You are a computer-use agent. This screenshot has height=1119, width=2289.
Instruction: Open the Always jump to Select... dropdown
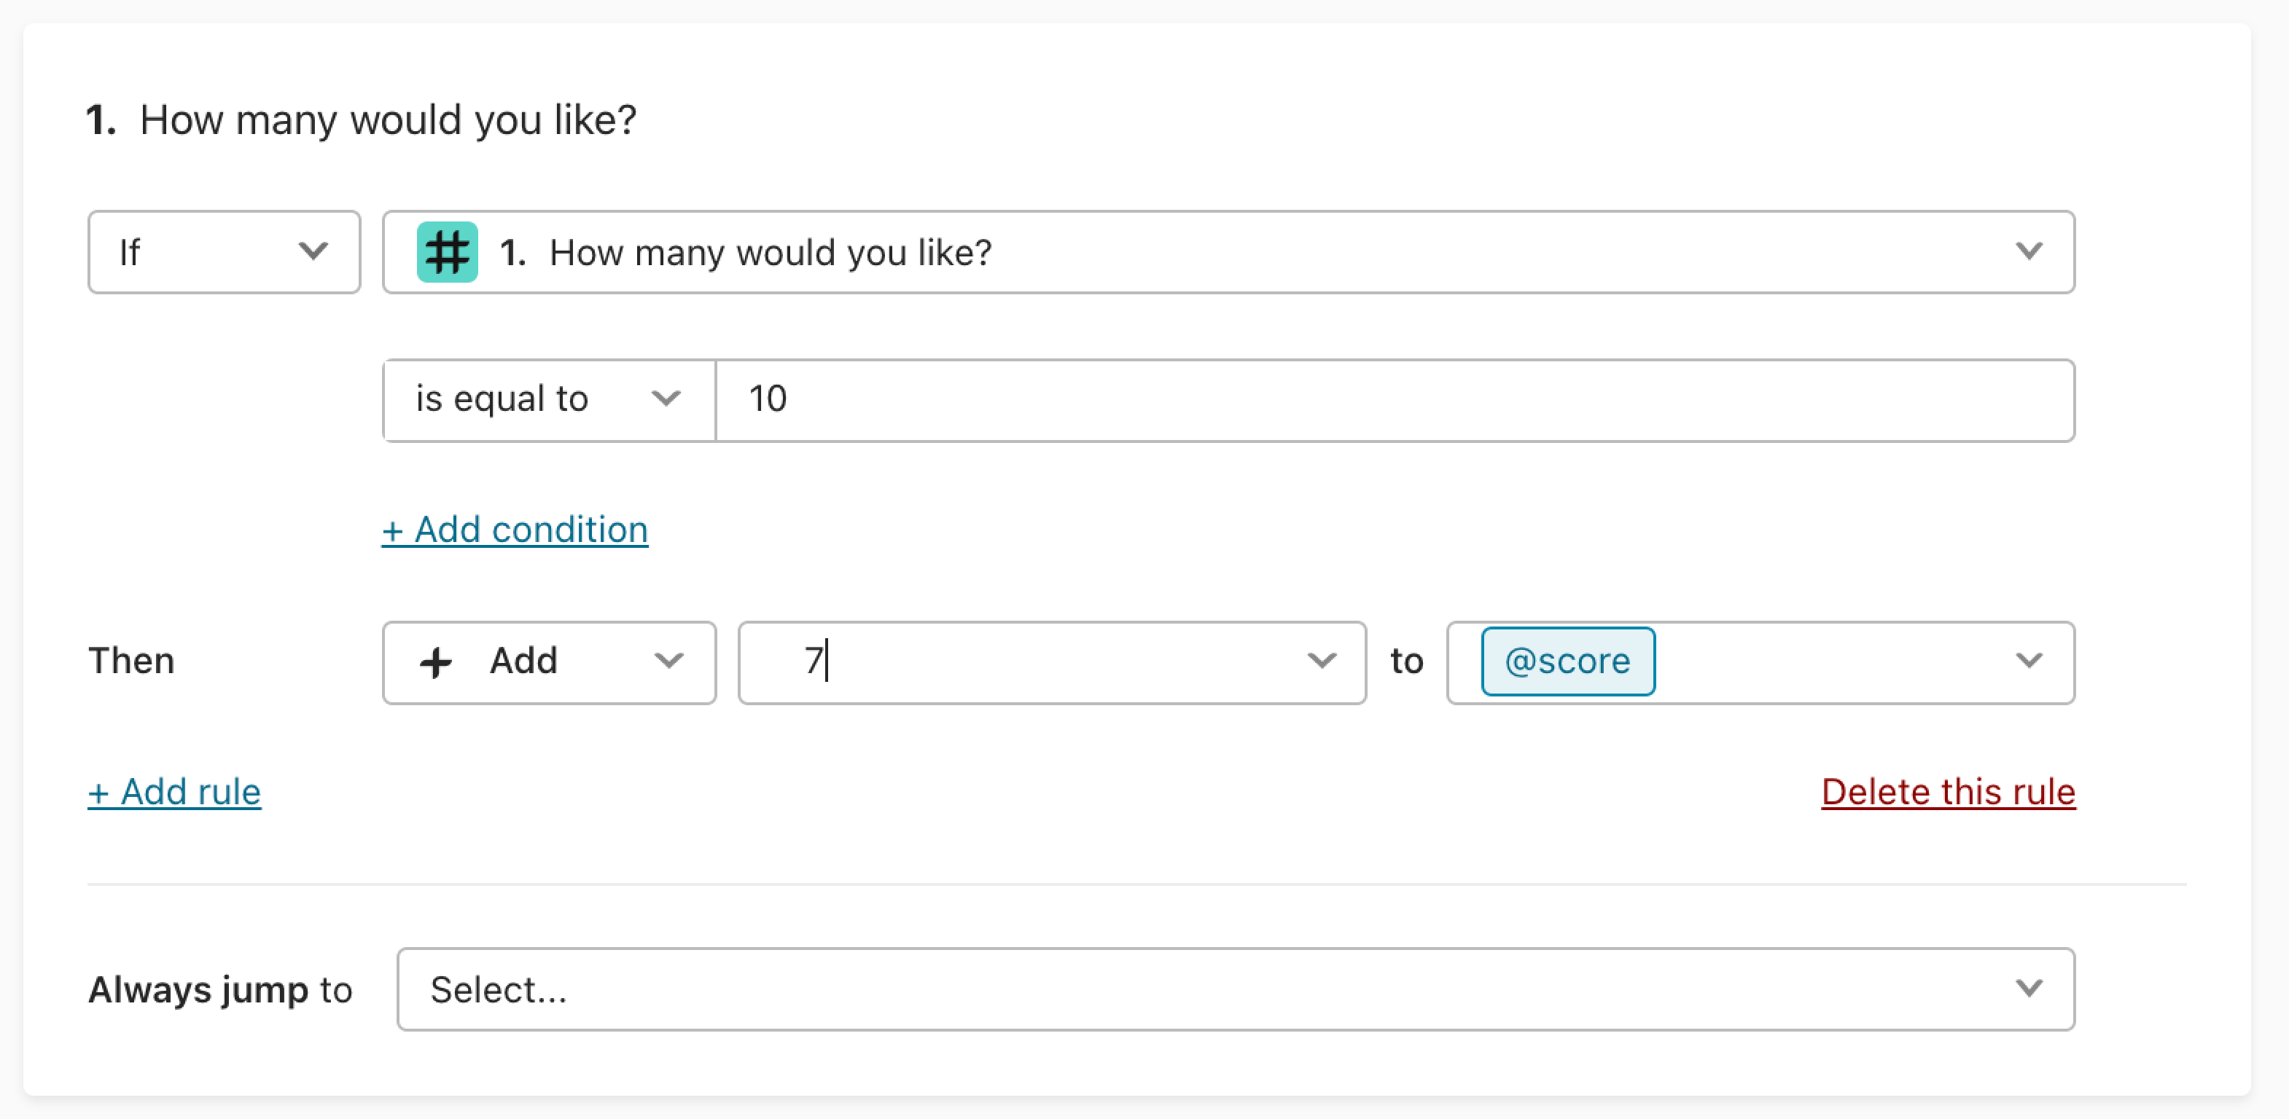[x=1236, y=989]
